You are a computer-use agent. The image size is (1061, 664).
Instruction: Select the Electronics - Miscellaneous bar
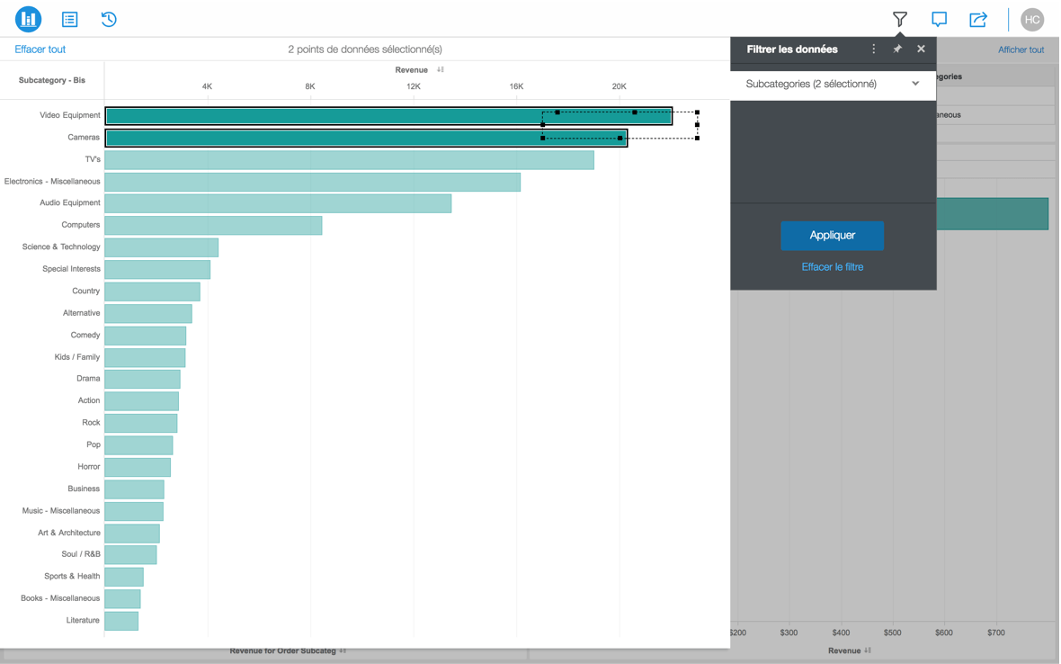click(x=313, y=182)
